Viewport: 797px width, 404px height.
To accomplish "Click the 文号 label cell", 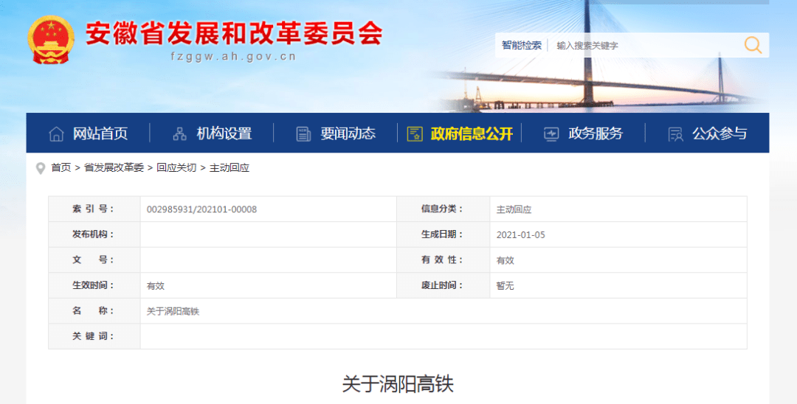I will click(x=94, y=260).
